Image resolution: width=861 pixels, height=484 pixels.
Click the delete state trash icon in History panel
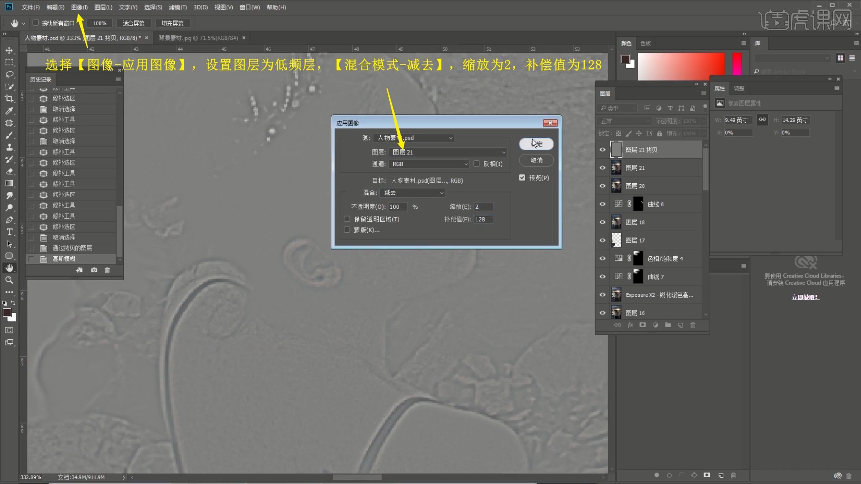pos(107,270)
